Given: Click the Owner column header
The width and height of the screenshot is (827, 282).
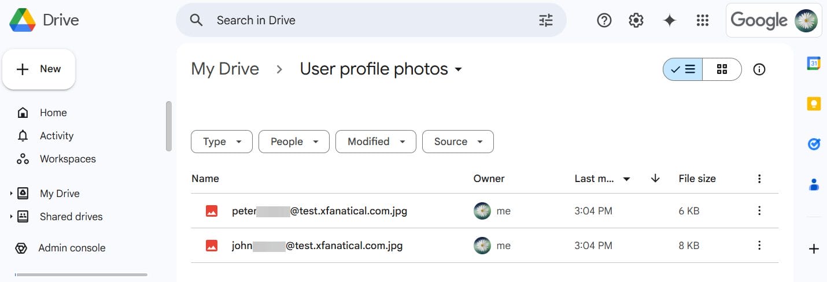Looking at the screenshot, I should pos(489,179).
